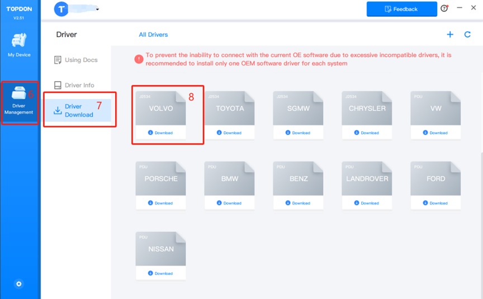Image resolution: width=483 pixels, height=299 pixels.
Task: Download the PORSCHE driver
Action: tap(160, 203)
